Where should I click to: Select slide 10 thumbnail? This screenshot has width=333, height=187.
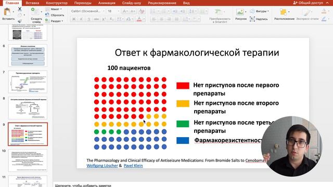[28, 161]
